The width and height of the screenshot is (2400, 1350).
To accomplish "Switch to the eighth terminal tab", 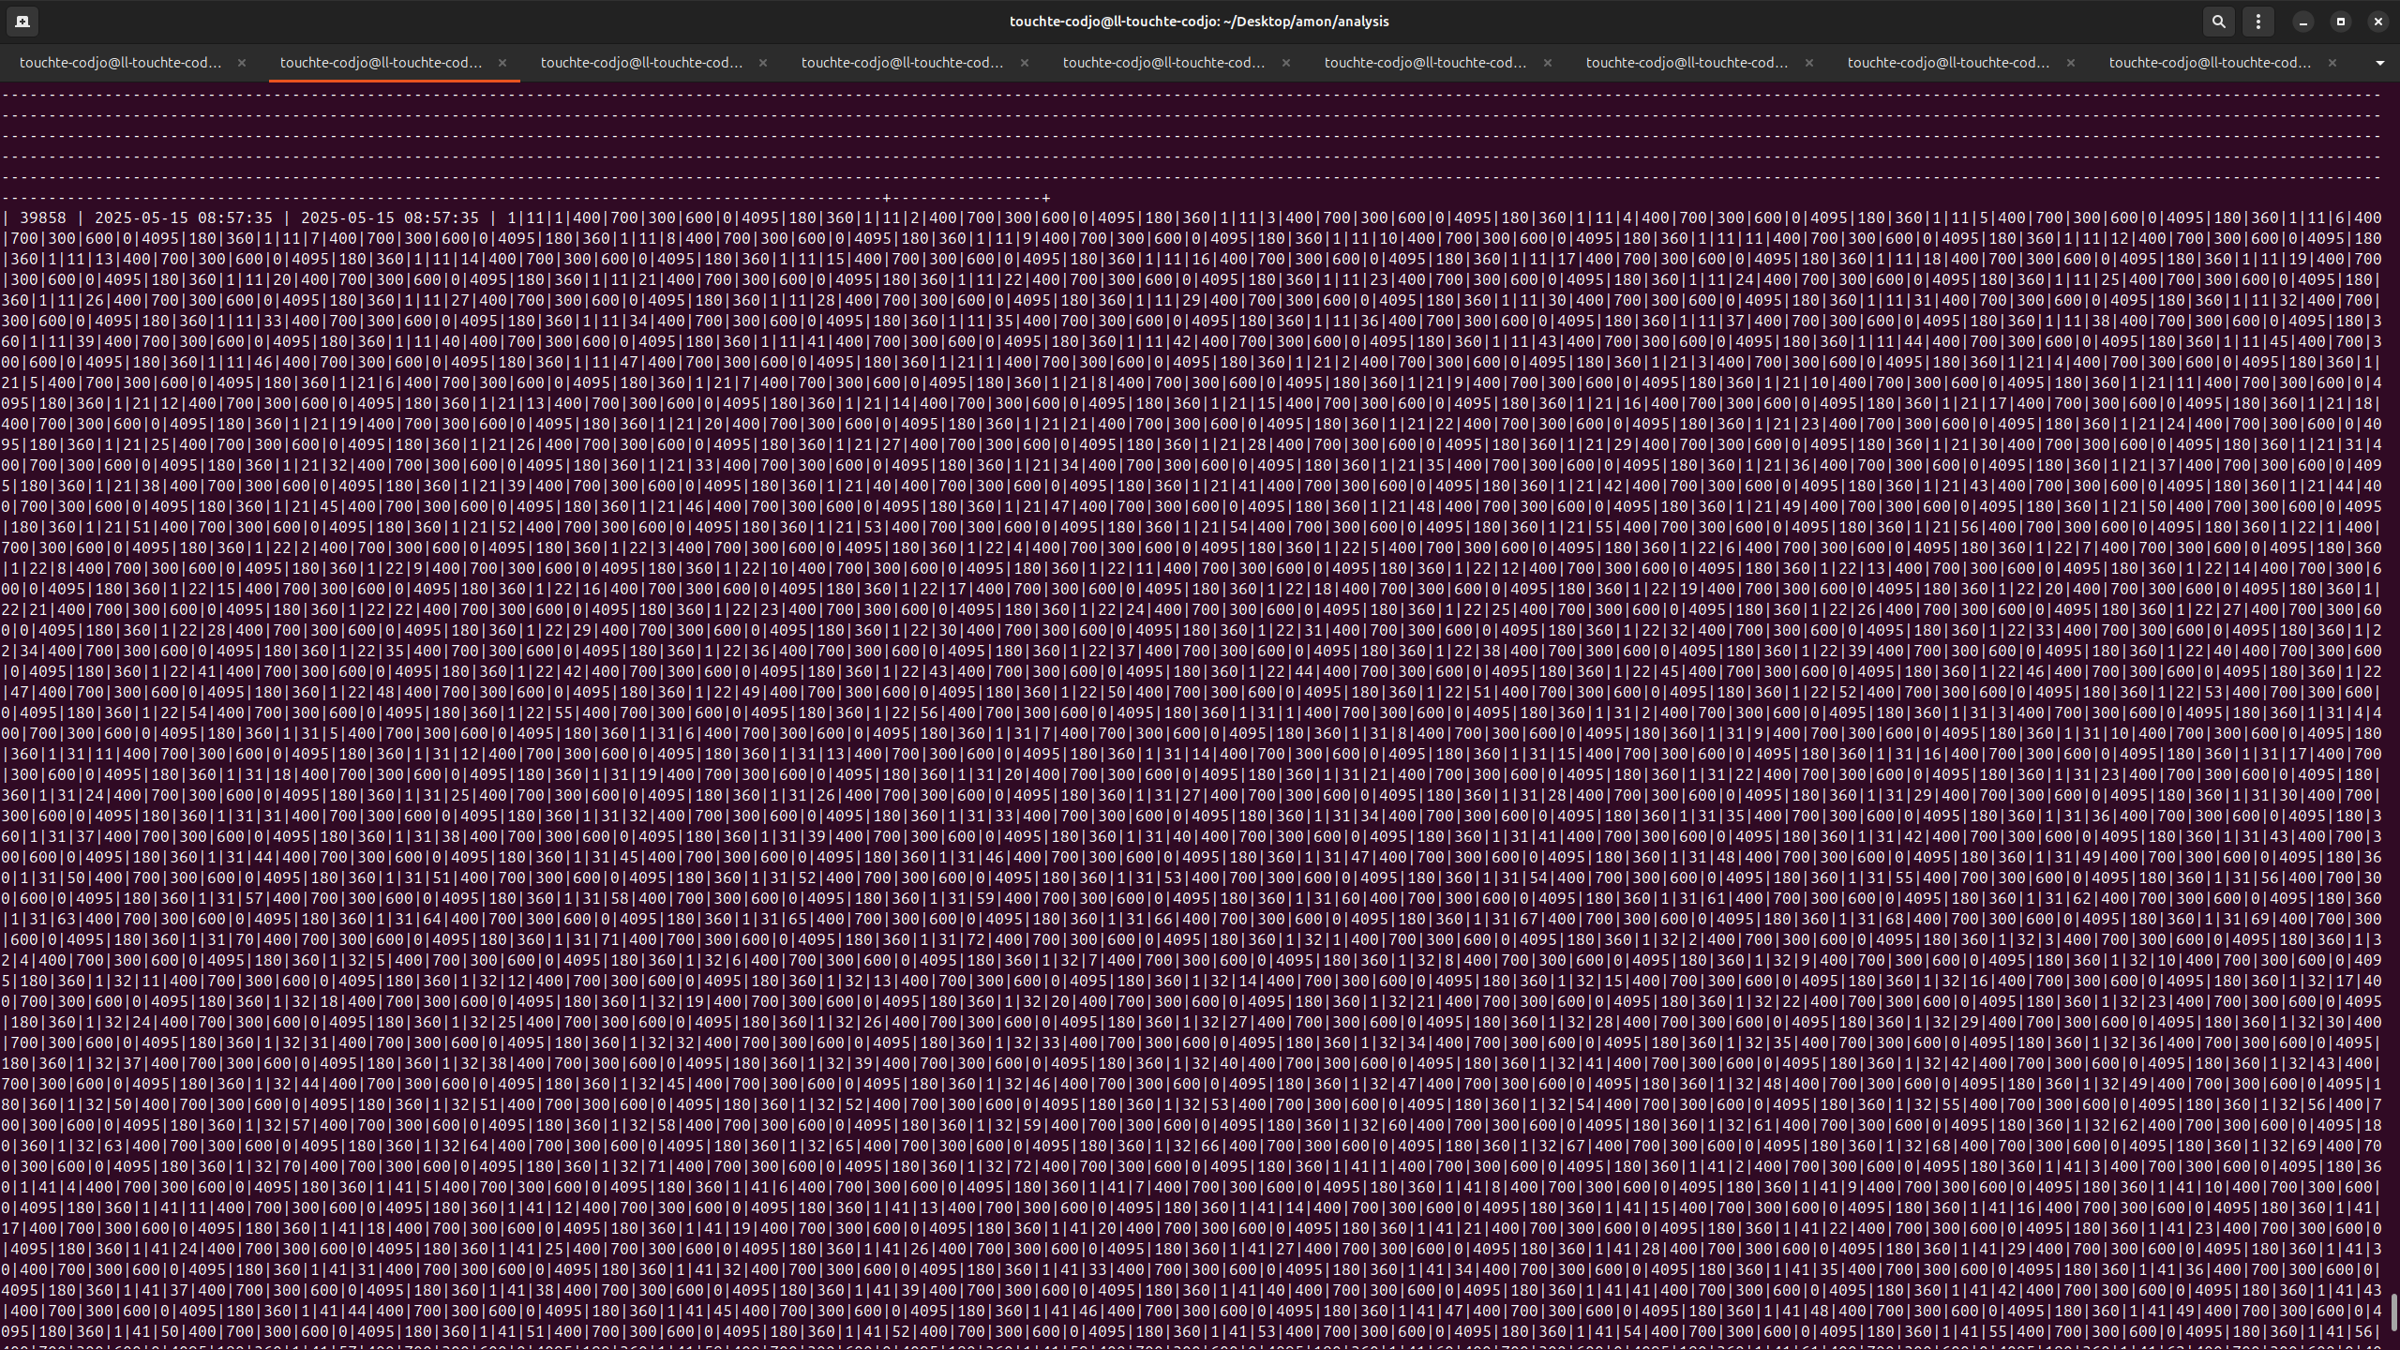I will [1948, 63].
